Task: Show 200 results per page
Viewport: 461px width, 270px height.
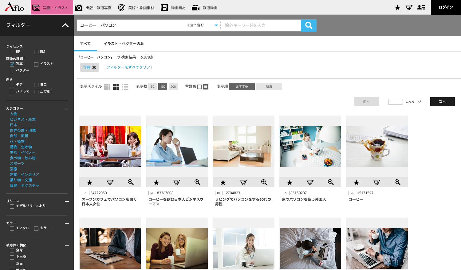Action: (x=173, y=87)
